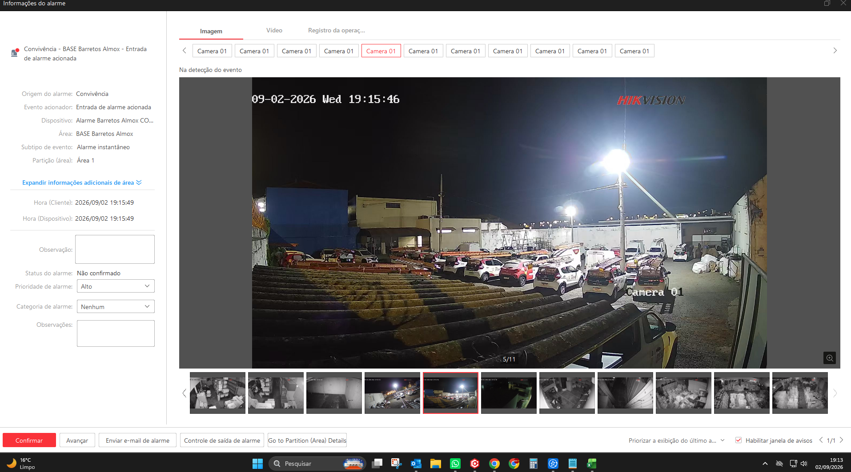Screen dimensions: 851x472
Task: Click the 16°C Limpo weather widget
Action: pyautogui.click(x=20, y=464)
